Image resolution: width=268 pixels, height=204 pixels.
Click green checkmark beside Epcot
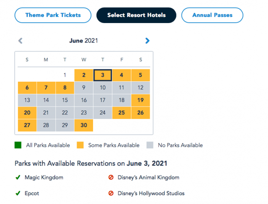pos(18,193)
